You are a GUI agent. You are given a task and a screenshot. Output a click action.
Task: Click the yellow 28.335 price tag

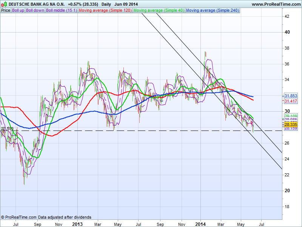(x=291, y=124)
